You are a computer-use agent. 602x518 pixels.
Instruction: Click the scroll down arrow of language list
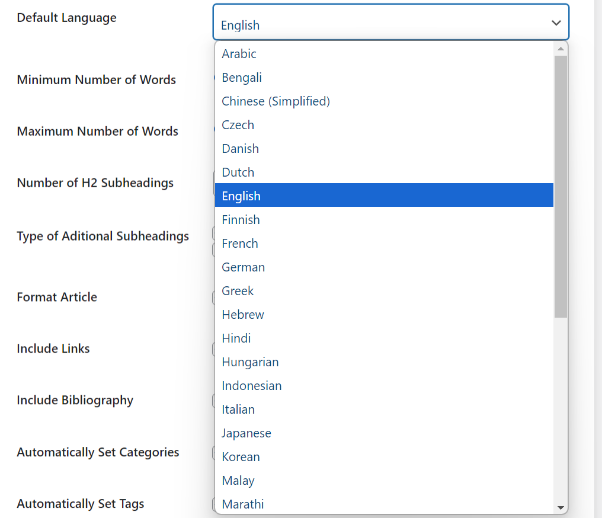[x=561, y=508]
